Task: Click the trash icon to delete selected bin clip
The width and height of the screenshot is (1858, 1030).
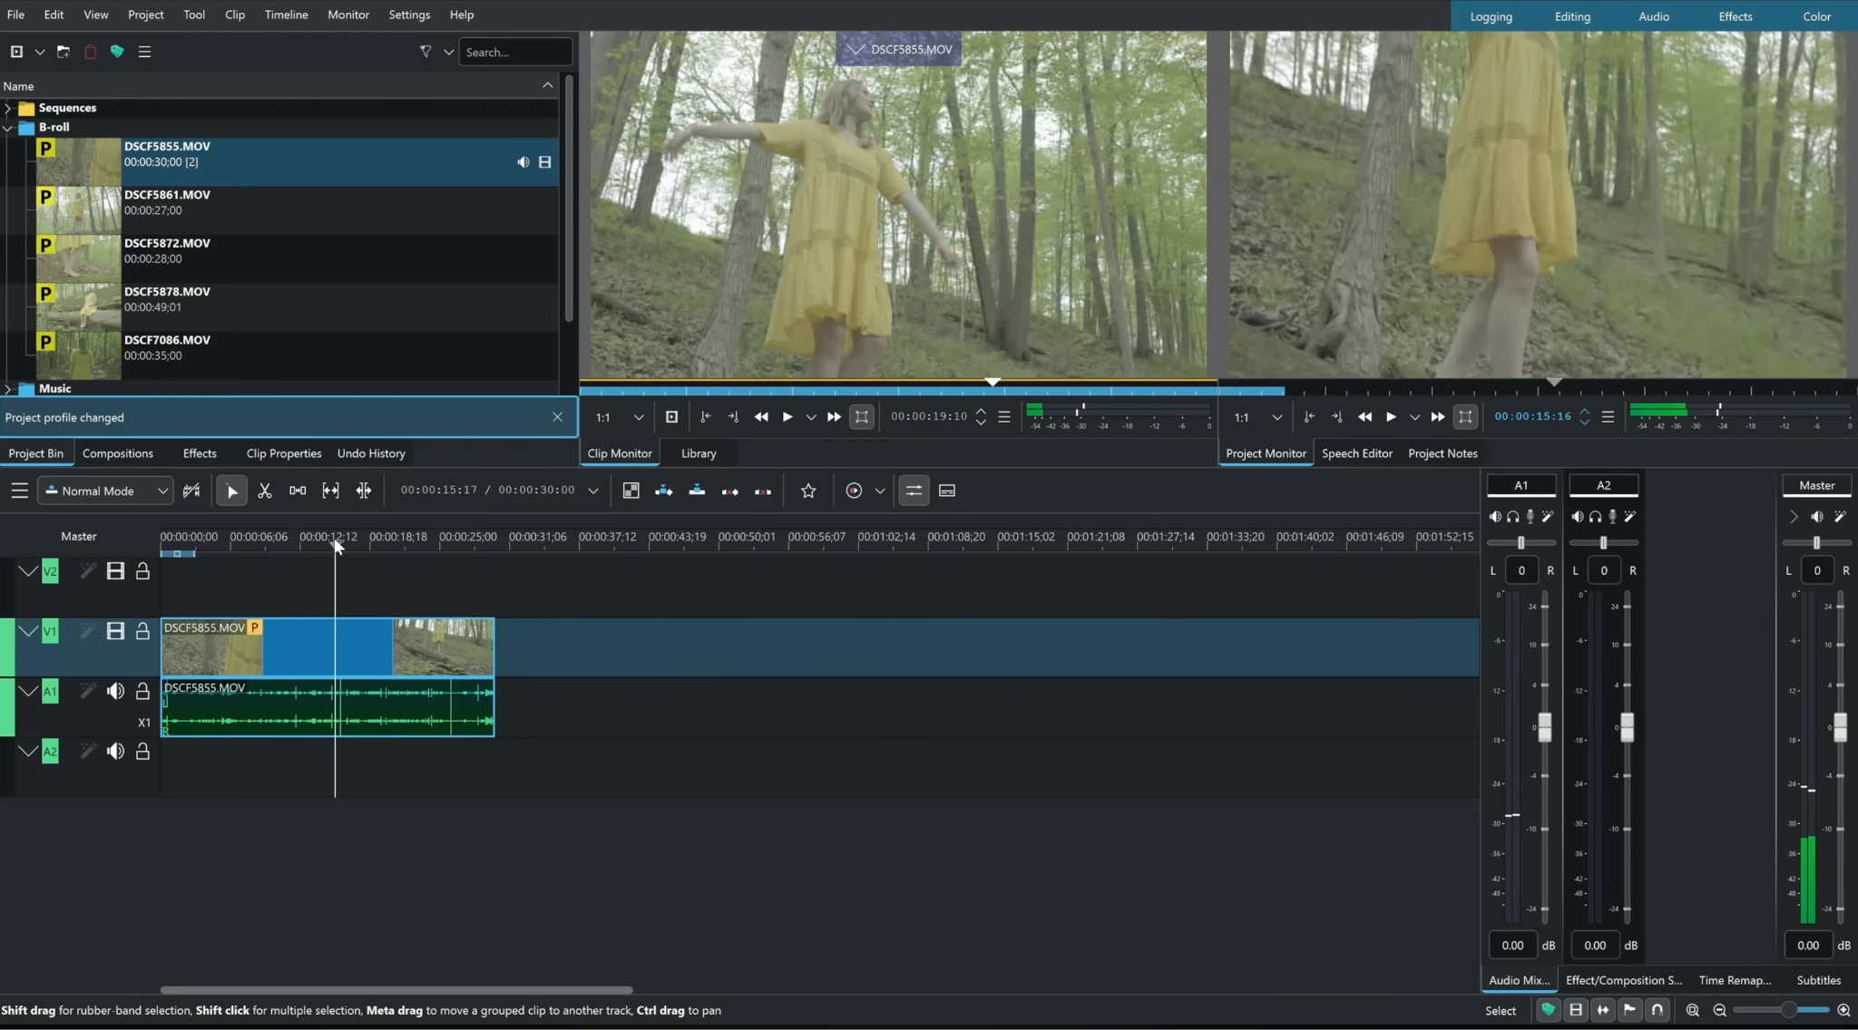Action: (90, 52)
